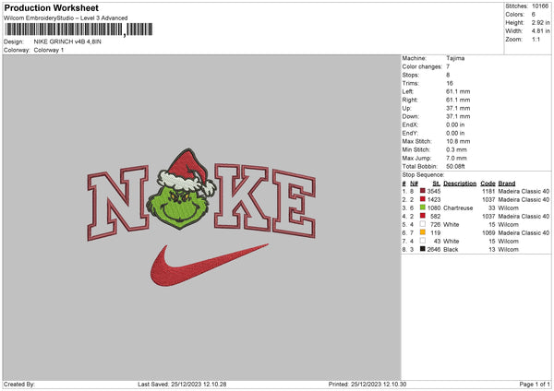
Task: Click the Printed timestamp
Action: coord(367,384)
